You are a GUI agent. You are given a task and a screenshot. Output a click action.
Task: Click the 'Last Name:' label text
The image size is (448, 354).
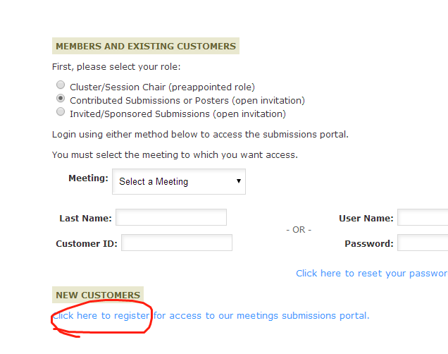(85, 219)
